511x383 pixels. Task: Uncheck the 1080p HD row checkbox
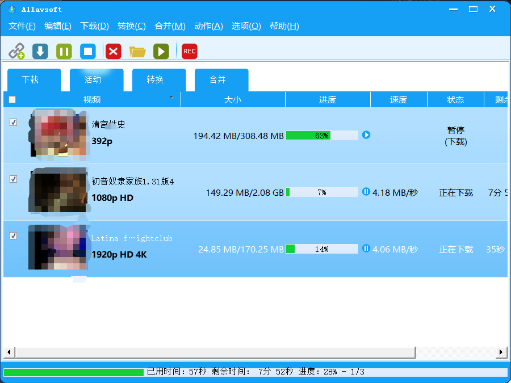[x=14, y=179]
